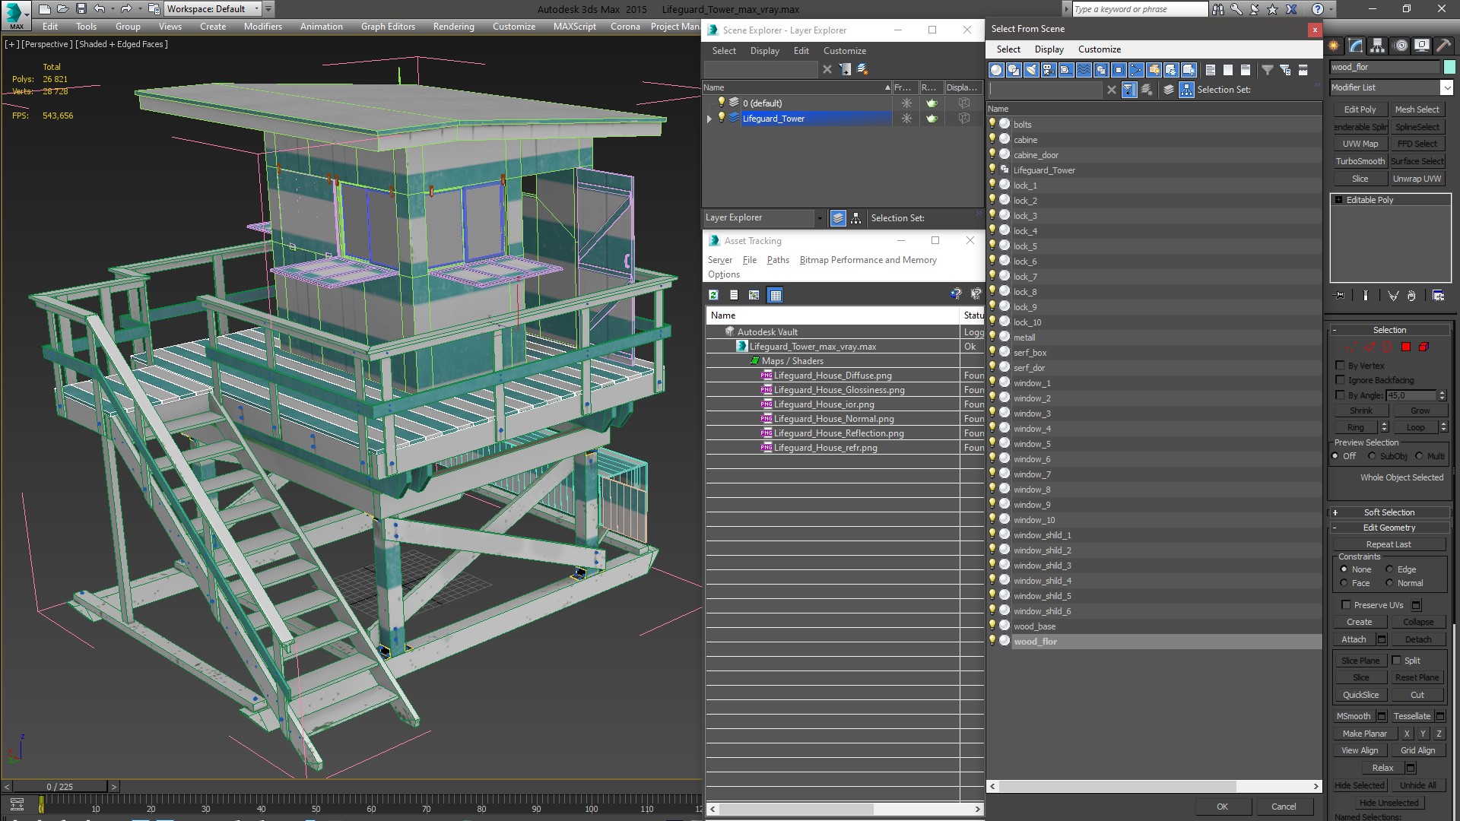Click TurboSmooth modifier button
Screen dimensions: 1460x821
[1360, 161]
